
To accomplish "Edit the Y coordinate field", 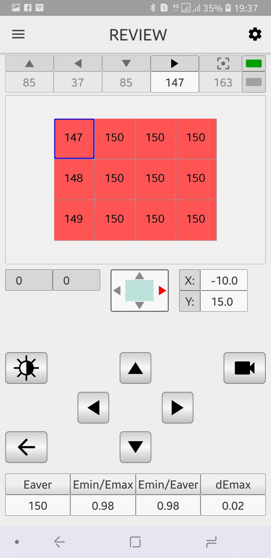I will 224,302.
